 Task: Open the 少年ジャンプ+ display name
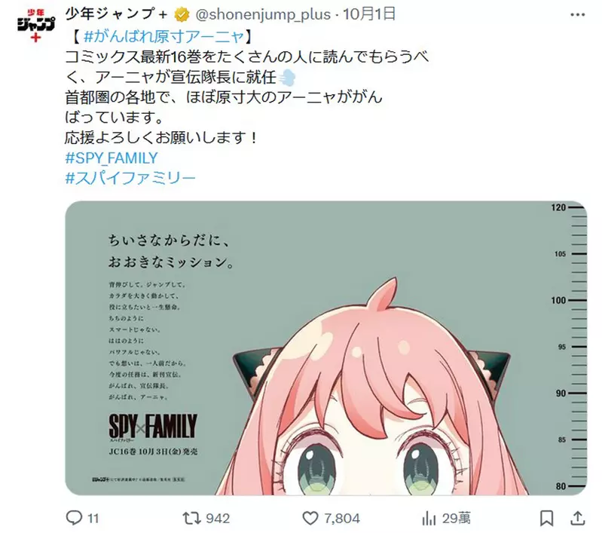coord(117,14)
